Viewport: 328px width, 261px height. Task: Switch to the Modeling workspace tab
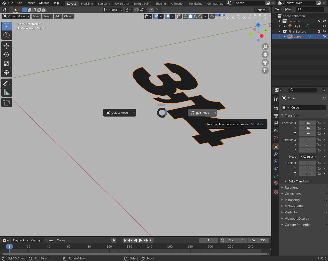pos(87,3)
